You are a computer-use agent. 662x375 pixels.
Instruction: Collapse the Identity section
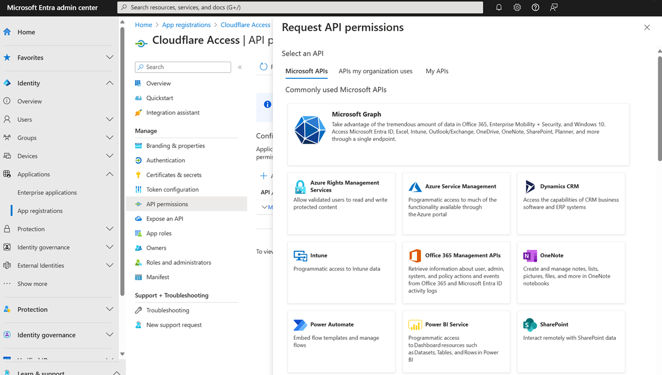[109, 83]
